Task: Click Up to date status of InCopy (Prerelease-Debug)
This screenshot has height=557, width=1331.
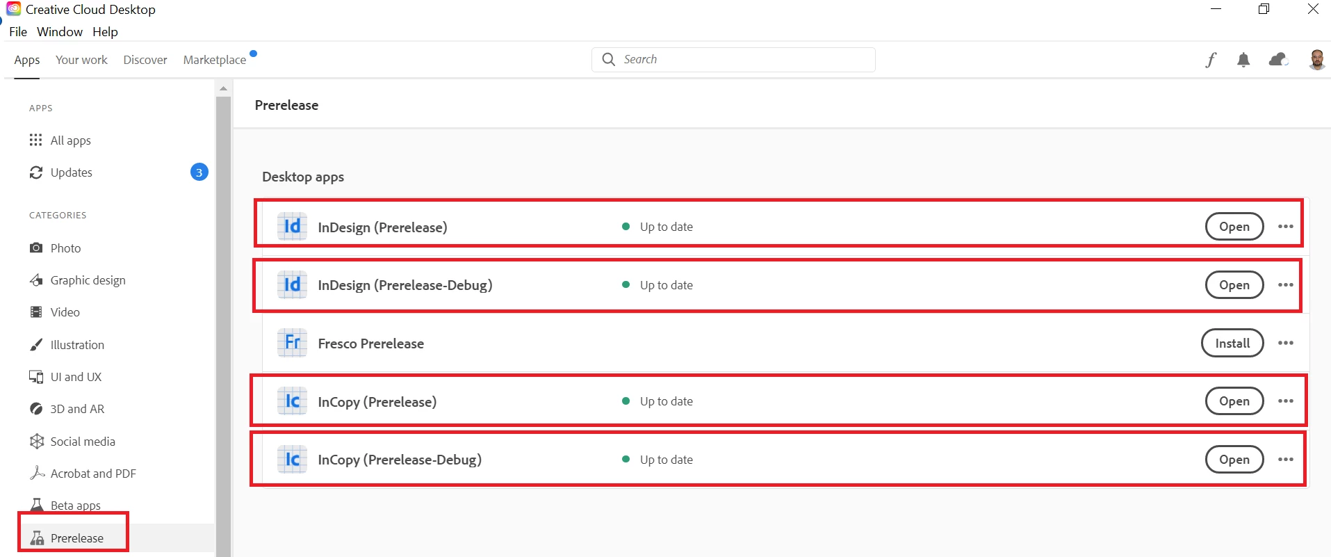Action: 666,460
